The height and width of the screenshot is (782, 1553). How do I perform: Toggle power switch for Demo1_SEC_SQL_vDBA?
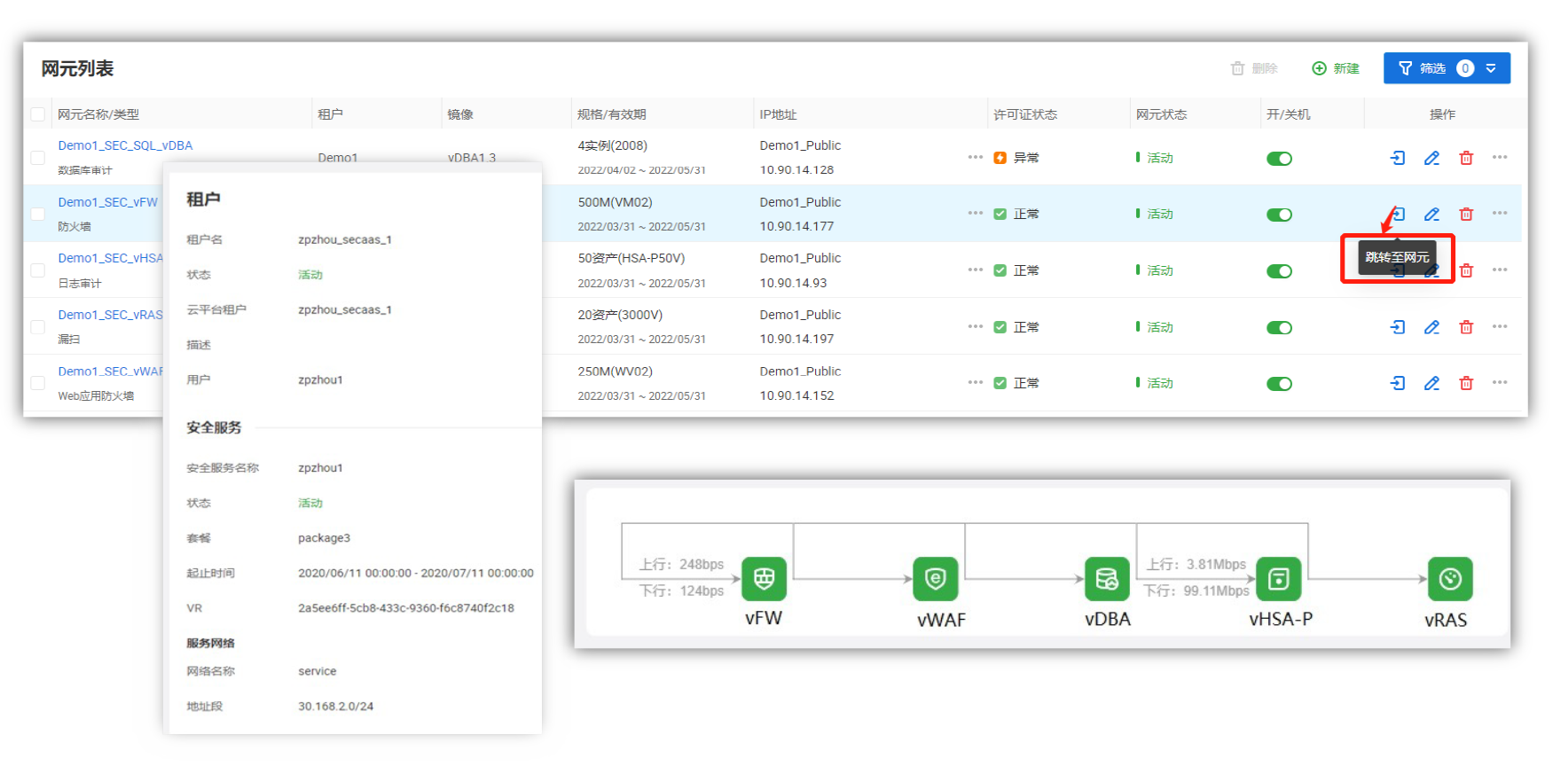pyautogui.click(x=1279, y=159)
